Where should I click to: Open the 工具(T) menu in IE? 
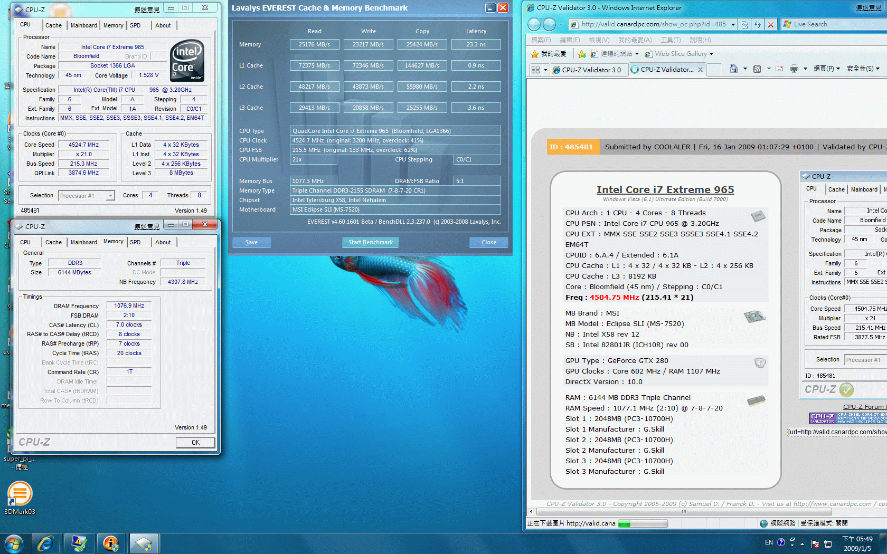coord(670,40)
